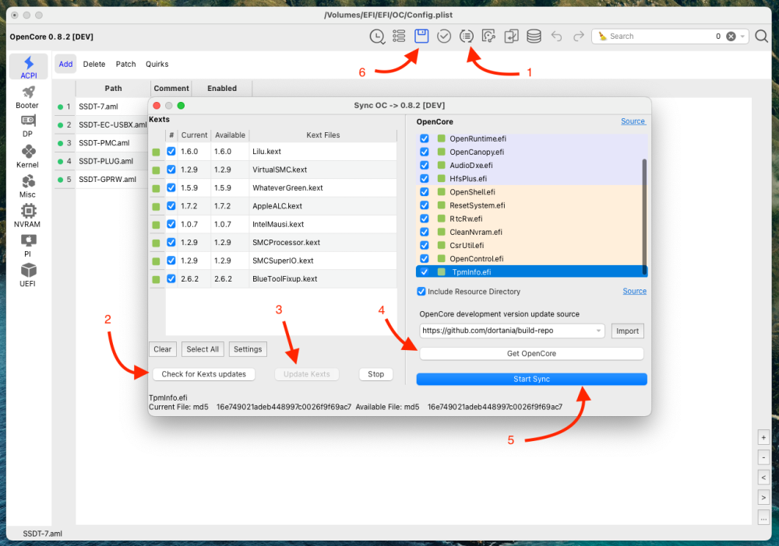The image size is (779, 546).
Task: Toggle the OpenRuntime.efi checkbox
Action: click(425, 138)
